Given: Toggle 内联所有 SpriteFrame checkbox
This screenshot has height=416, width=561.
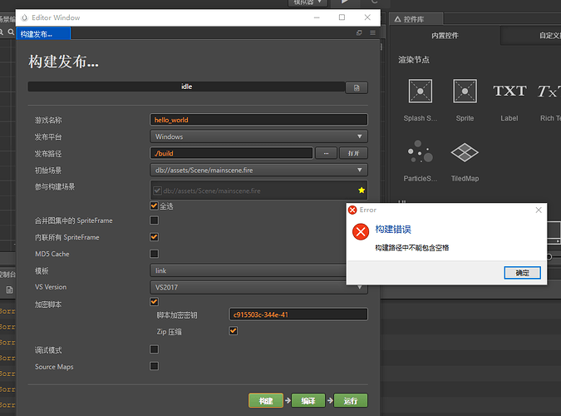Looking at the screenshot, I should click(155, 237).
